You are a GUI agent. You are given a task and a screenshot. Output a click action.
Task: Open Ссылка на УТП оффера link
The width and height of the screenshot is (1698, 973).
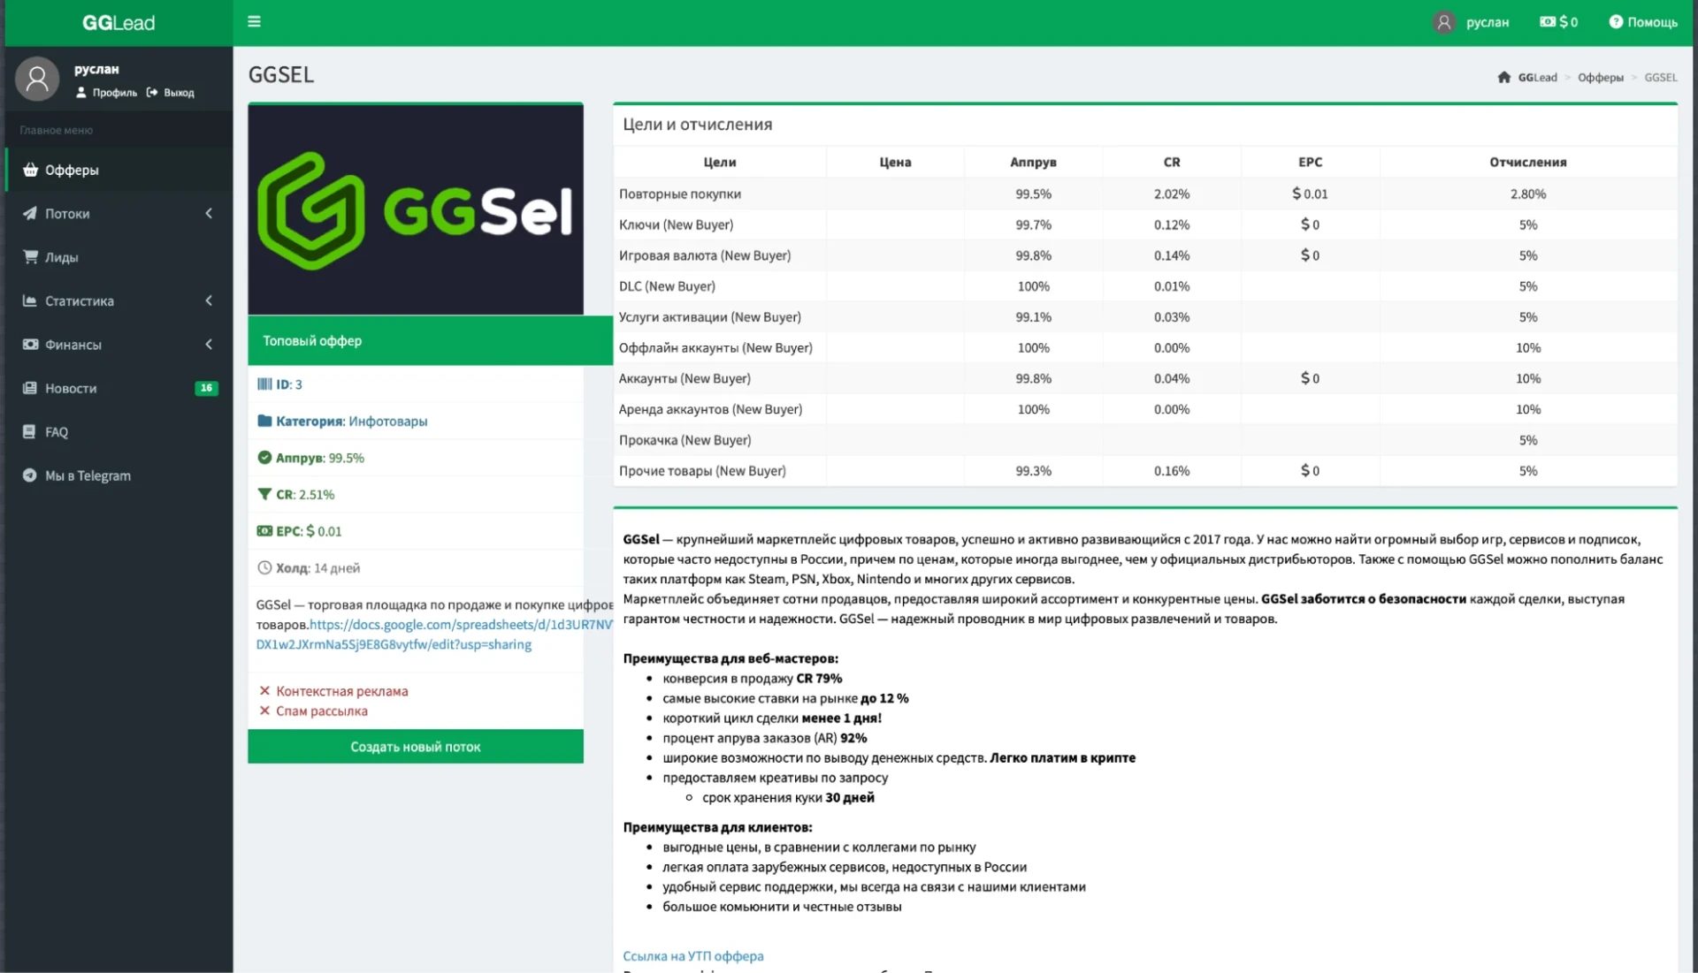[x=692, y=956]
